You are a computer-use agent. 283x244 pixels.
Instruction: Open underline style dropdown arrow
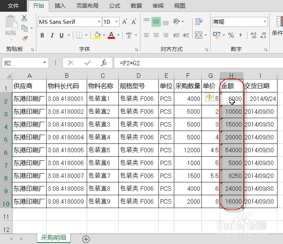(x=69, y=35)
